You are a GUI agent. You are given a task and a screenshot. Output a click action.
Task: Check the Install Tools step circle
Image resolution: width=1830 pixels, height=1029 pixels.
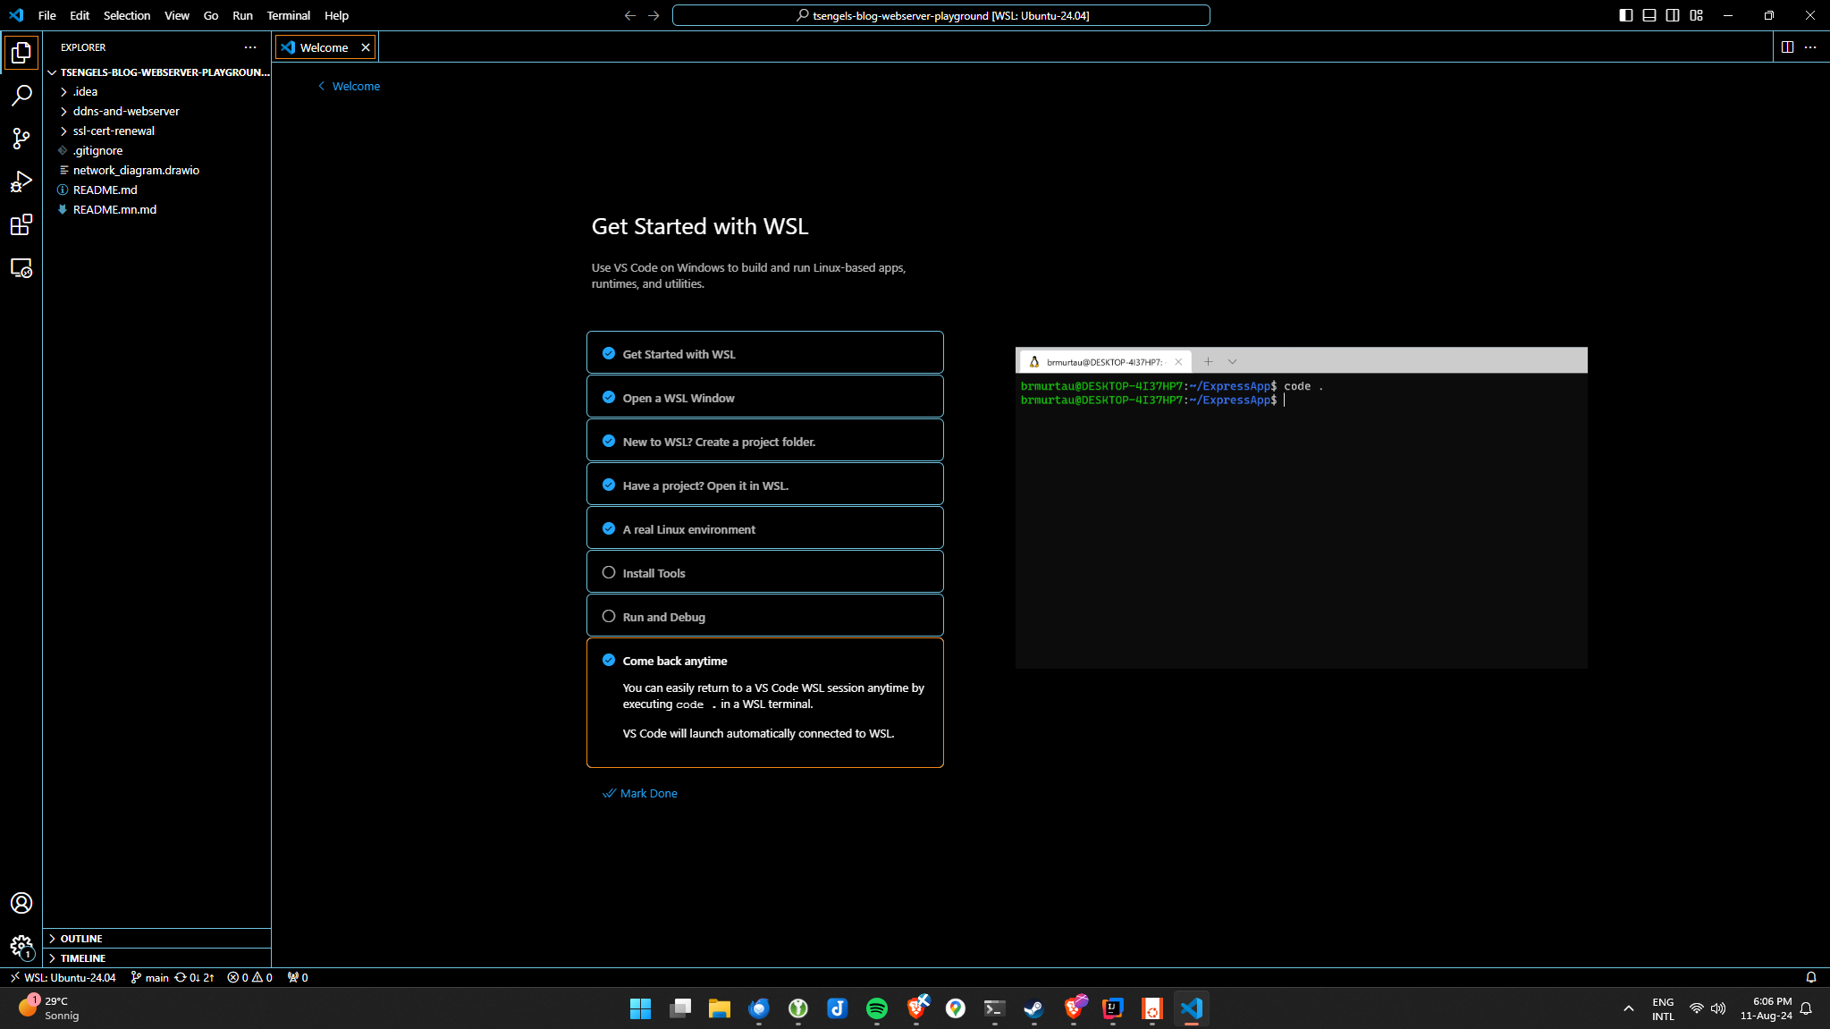point(609,572)
